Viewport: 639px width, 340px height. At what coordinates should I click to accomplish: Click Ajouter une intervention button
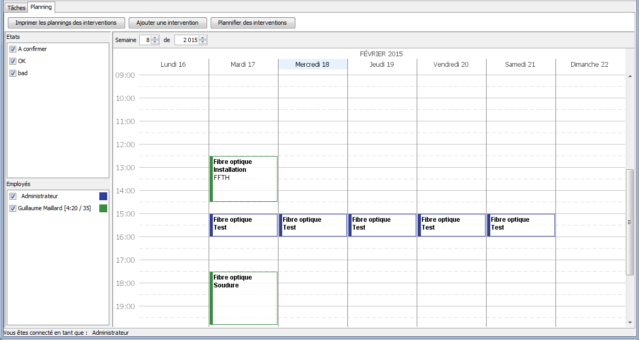coord(167,23)
